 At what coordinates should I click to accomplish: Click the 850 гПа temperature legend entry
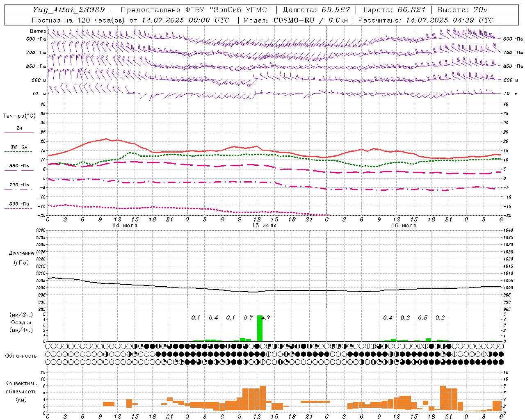pyautogui.click(x=19, y=166)
